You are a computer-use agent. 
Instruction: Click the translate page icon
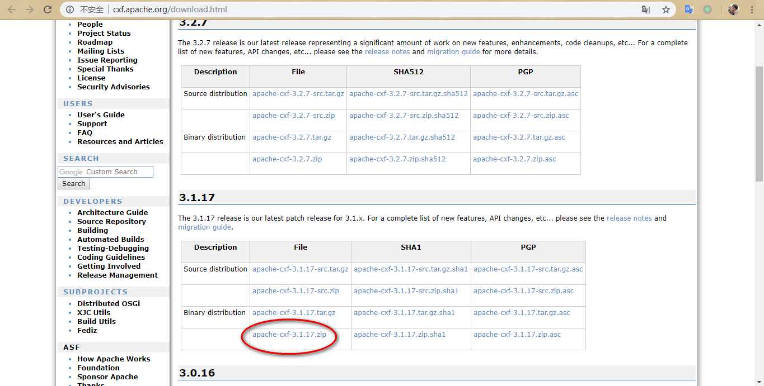(x=646, y=9)
